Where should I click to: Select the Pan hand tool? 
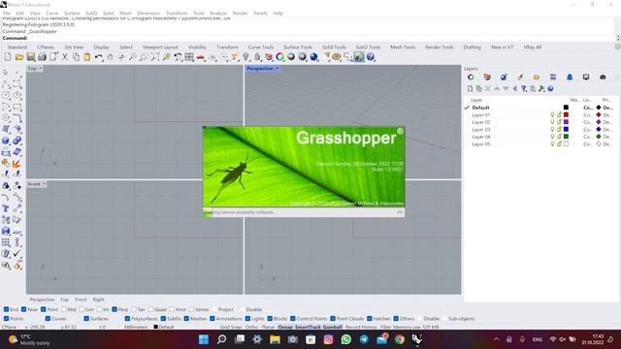110,57
